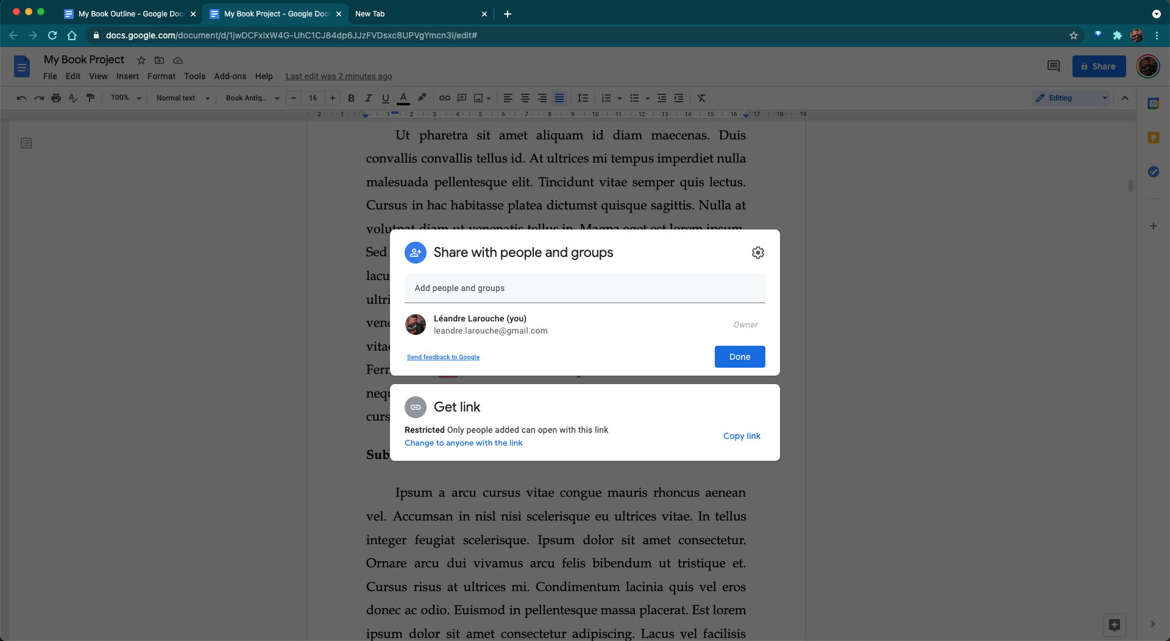The image size is (1170, 641).
Task: Open Google Keep in side panel
Action: [x=1153, y=138]
